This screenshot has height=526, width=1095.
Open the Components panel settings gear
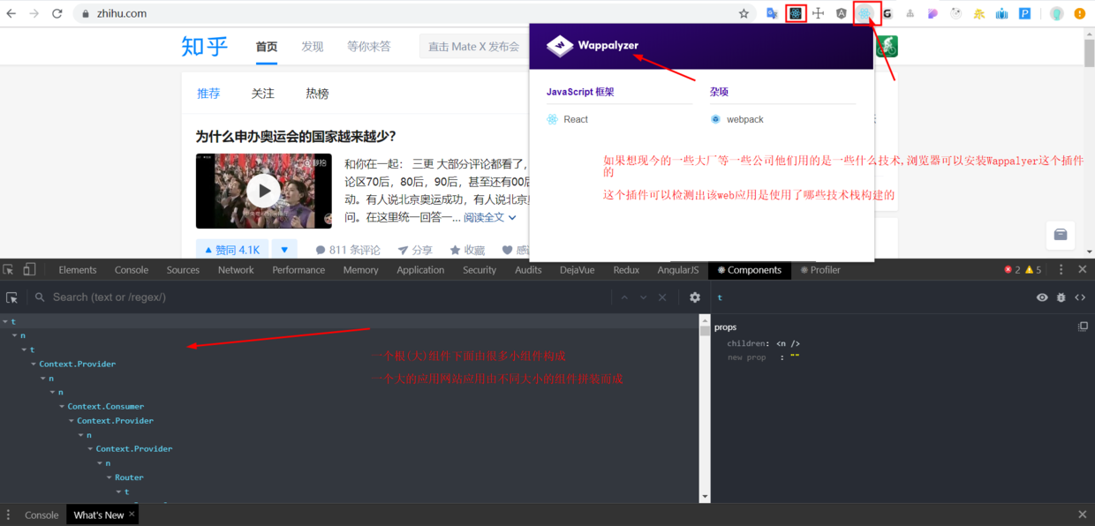pos(695,297)
